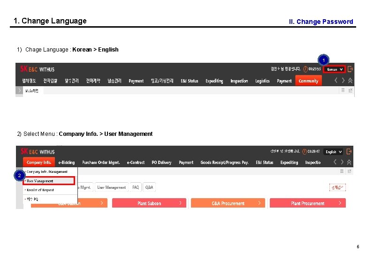Click left menu arrow in English menu bar
The width and height of the screenshot is (366, 253).
335,162
